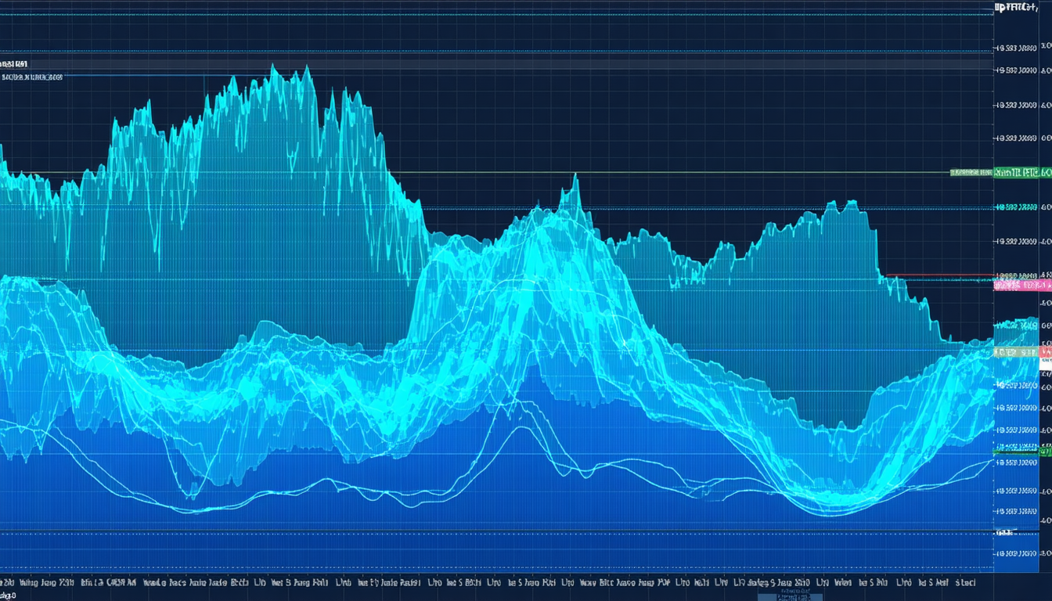Select the lowest green price marker on axis
Screen dimensions: 1052x601
pos(1021,452)
